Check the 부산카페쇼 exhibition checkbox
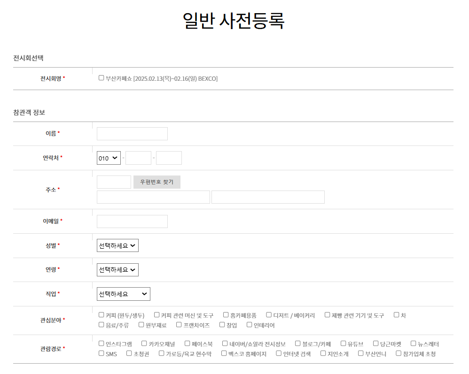 (101, 77)
